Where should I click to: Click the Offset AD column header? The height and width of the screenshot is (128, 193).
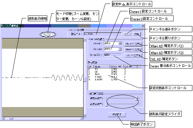pyautogui.click(x=117, y=66)
